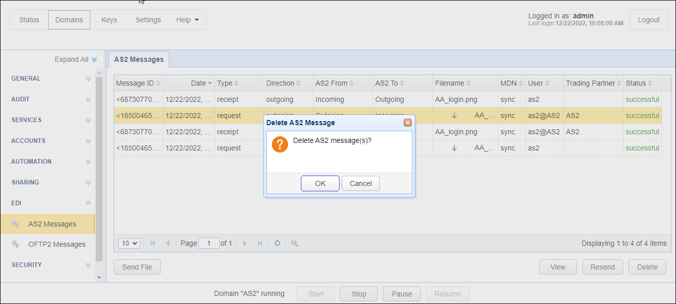Select OFTP2 Messages in the sidebar
This screenshot has height=304, width=676.
48,244
